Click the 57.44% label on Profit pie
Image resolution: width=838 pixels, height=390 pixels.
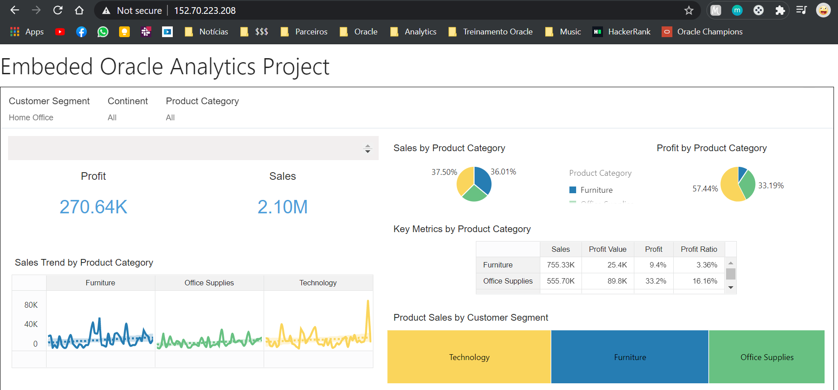pos(705,189)
